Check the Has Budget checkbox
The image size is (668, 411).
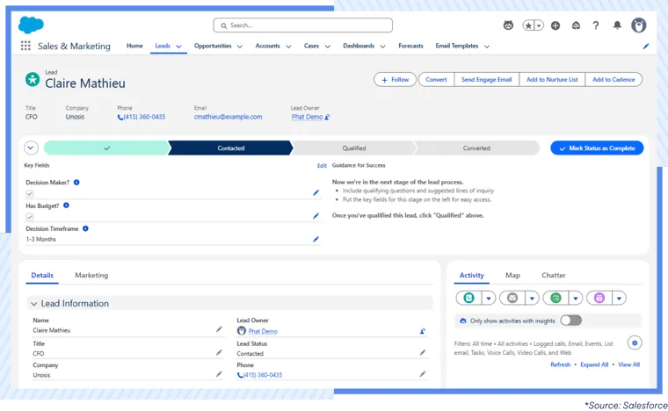pyautogui.click(x=30, y=216)
